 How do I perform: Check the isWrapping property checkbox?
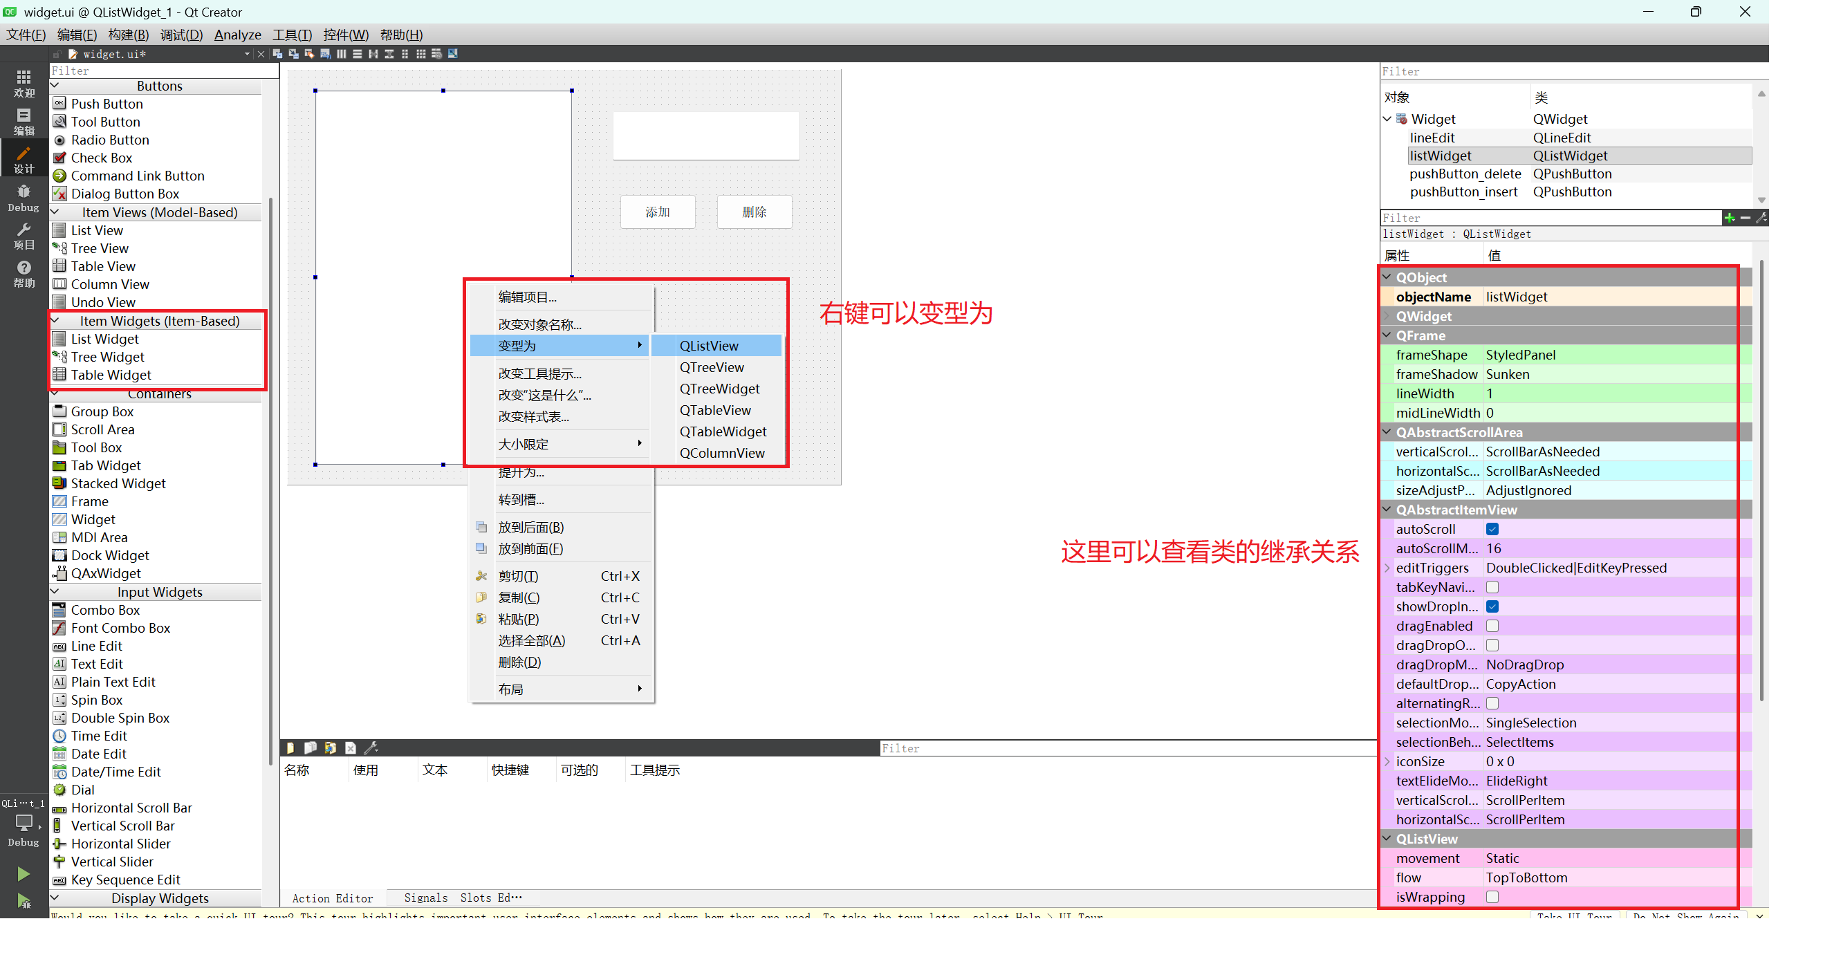(x=1492, y=897)
